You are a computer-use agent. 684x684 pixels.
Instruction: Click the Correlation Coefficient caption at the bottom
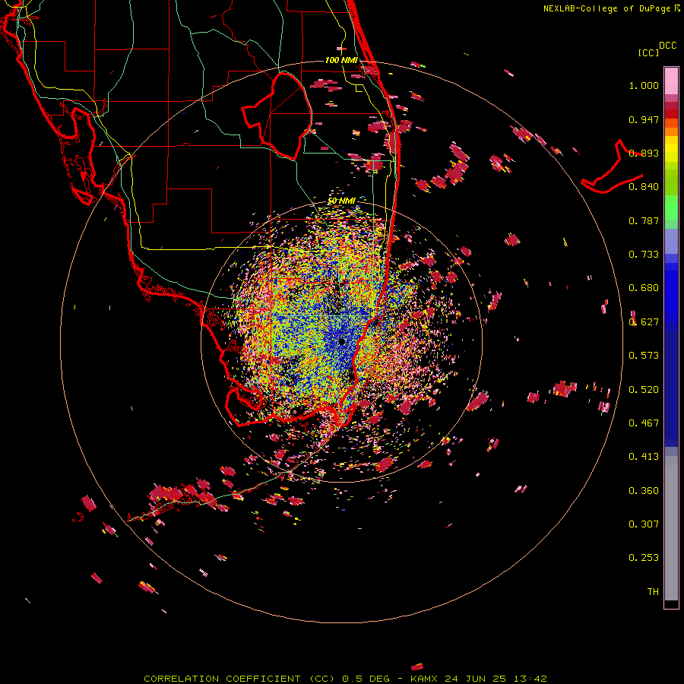[345, 679]
